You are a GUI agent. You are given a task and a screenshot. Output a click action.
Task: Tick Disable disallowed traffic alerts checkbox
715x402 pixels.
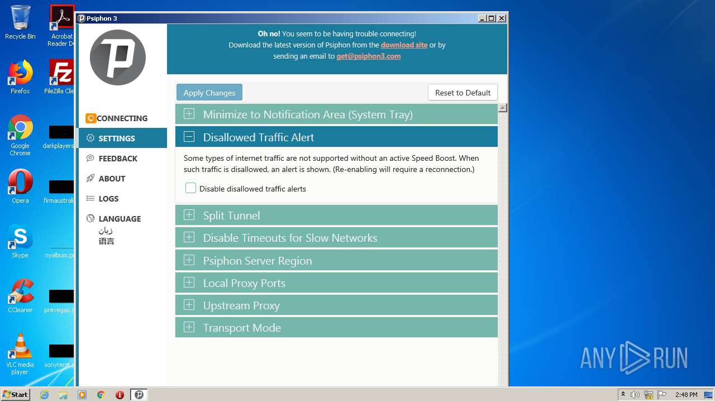pyautogui.click(x=190, y=188)
